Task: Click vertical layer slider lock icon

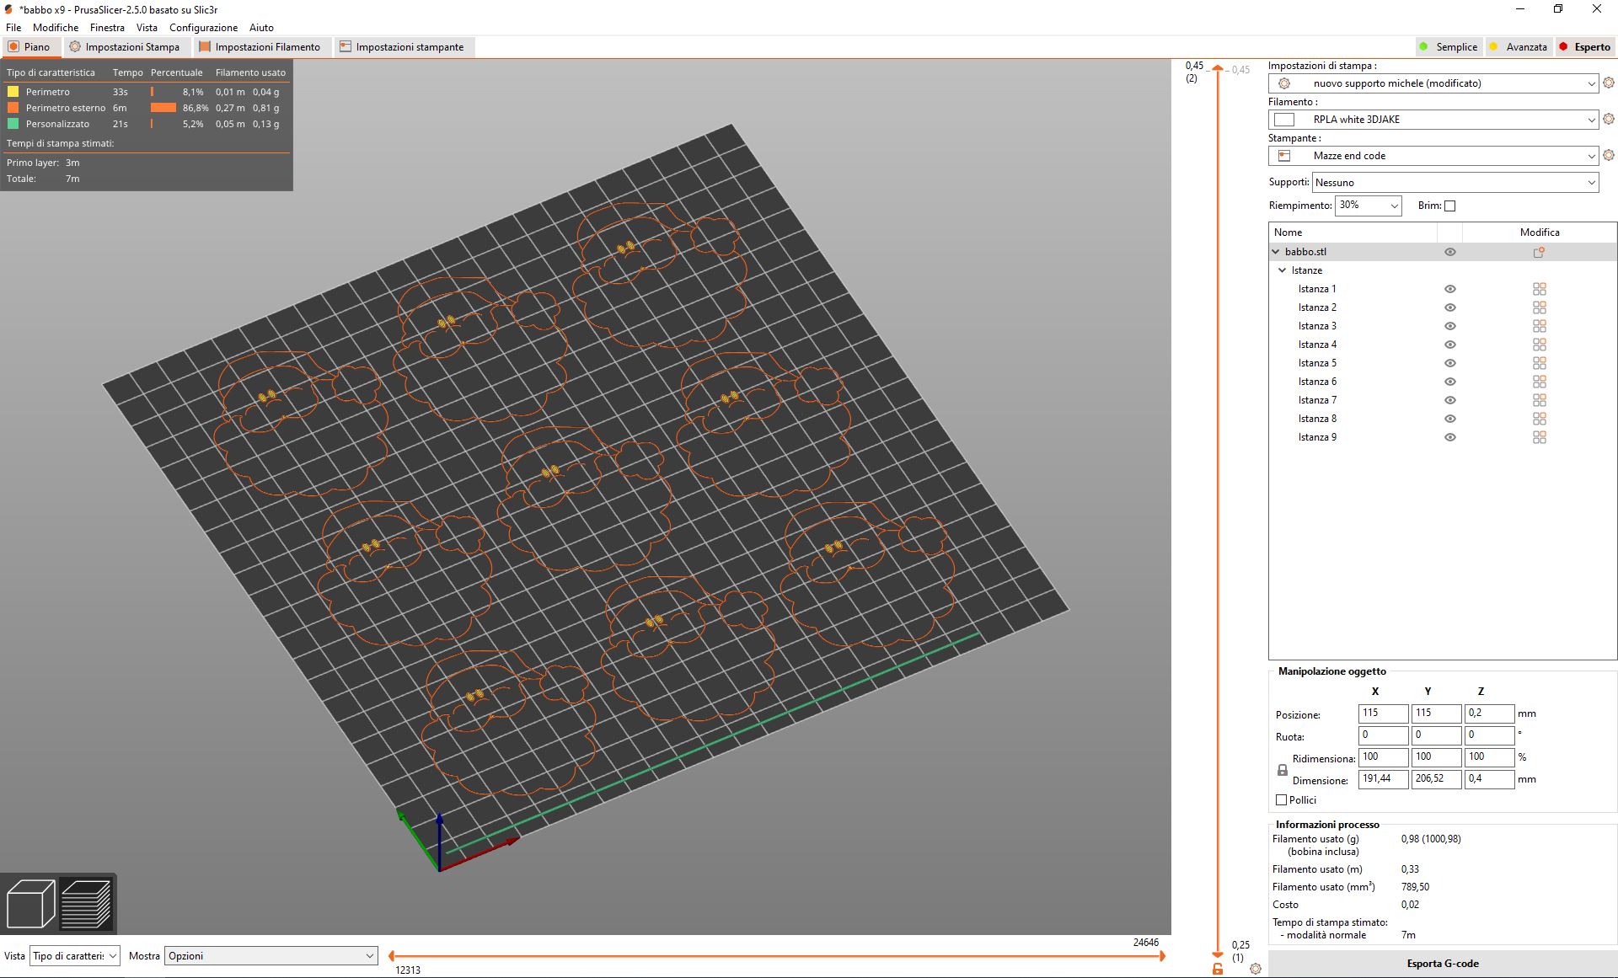Action: coord(1217,969)
